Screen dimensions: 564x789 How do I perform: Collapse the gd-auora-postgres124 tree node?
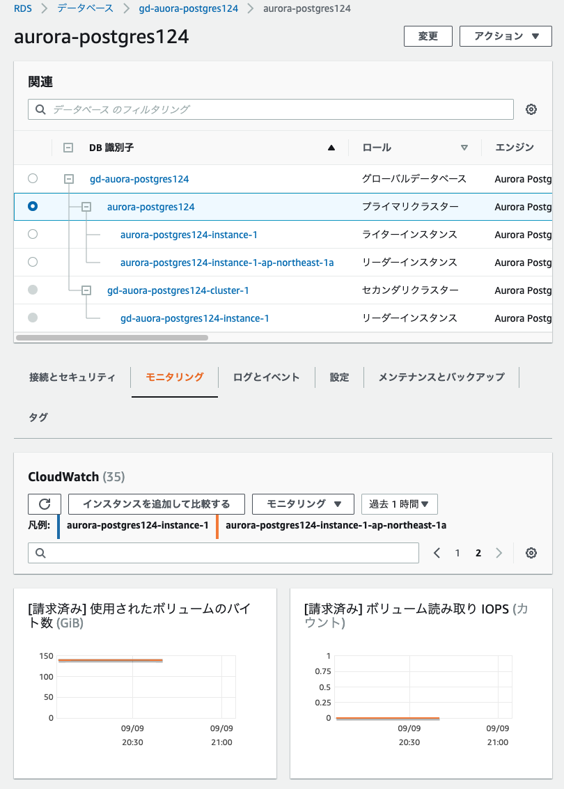(x=69, y=179)
